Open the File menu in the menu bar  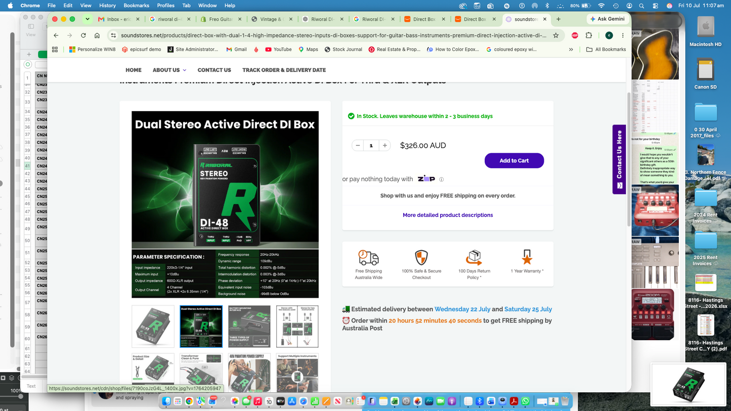(52, 6)
